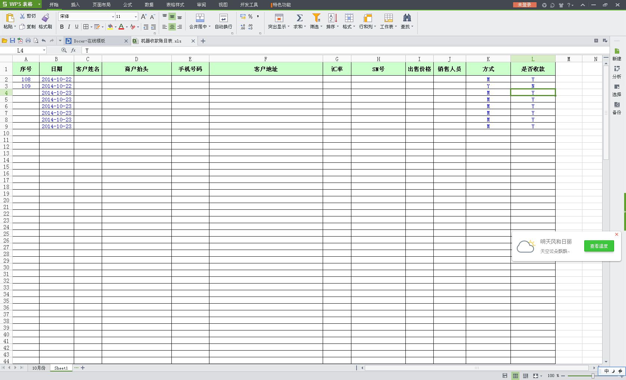This screenshot has width=626, height=380.
Task: Switch to the 10月份 sheet tab
Action: [x=39, y=368]
